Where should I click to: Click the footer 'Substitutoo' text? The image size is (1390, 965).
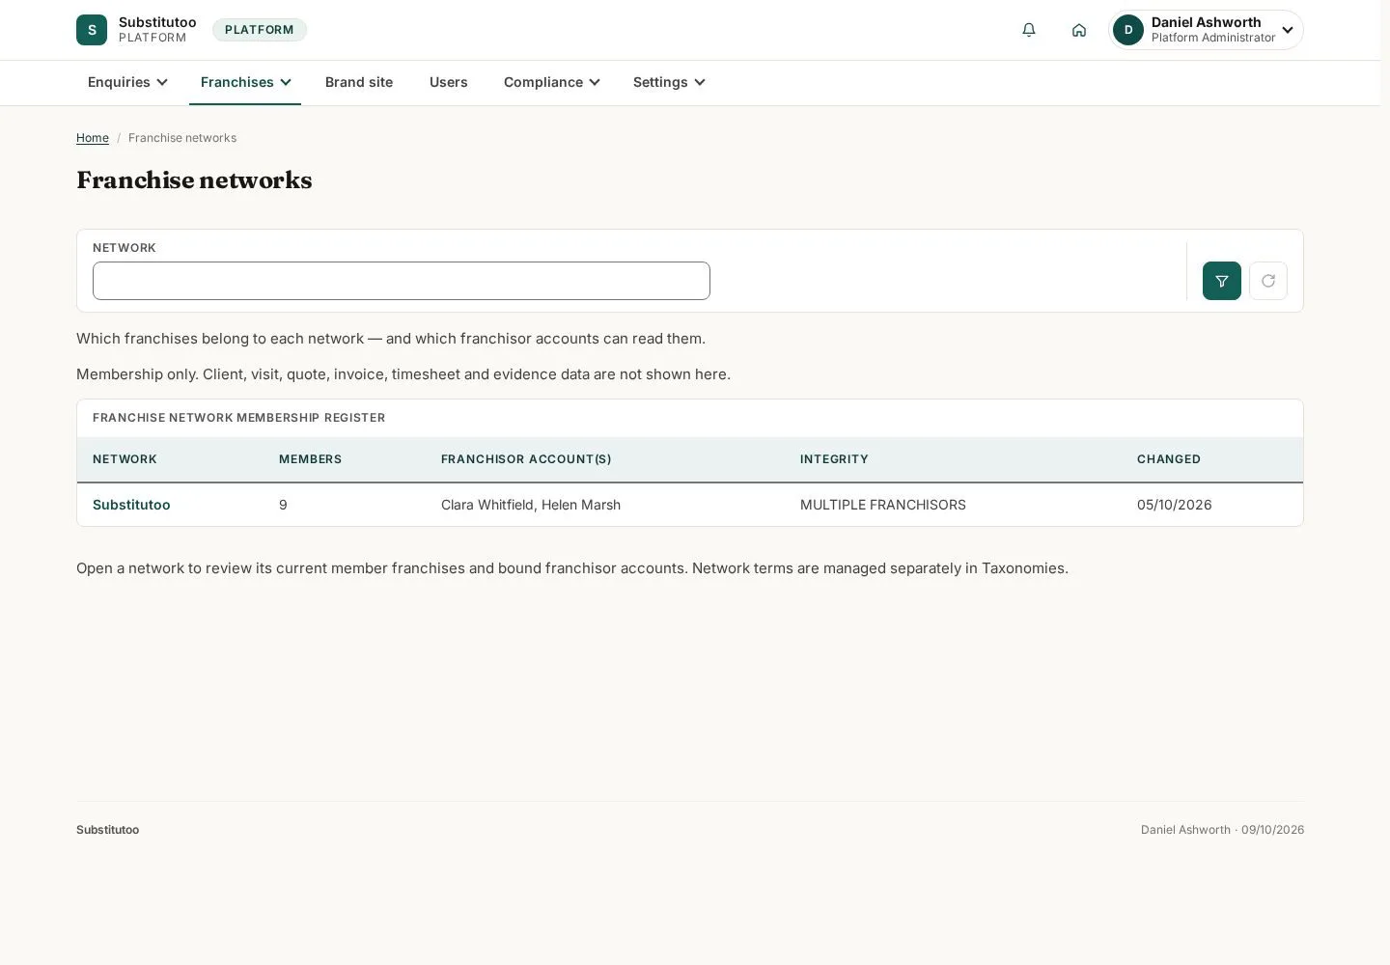click(x=108, y=830)
